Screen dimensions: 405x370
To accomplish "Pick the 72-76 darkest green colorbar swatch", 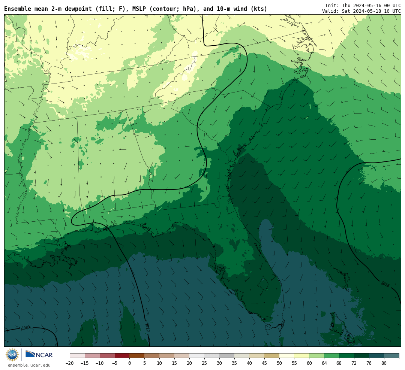I will (x=361, y=356).
